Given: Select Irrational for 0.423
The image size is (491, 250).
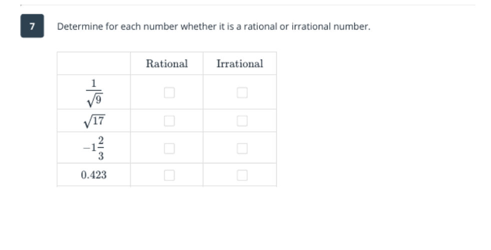Looking at the screenshot, I should [242, 175].
